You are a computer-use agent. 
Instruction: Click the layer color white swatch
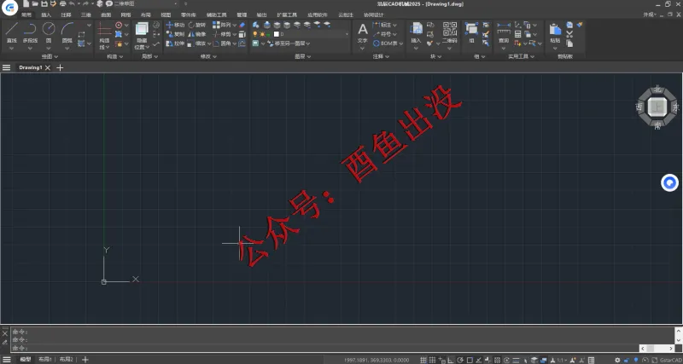(276, 34)
